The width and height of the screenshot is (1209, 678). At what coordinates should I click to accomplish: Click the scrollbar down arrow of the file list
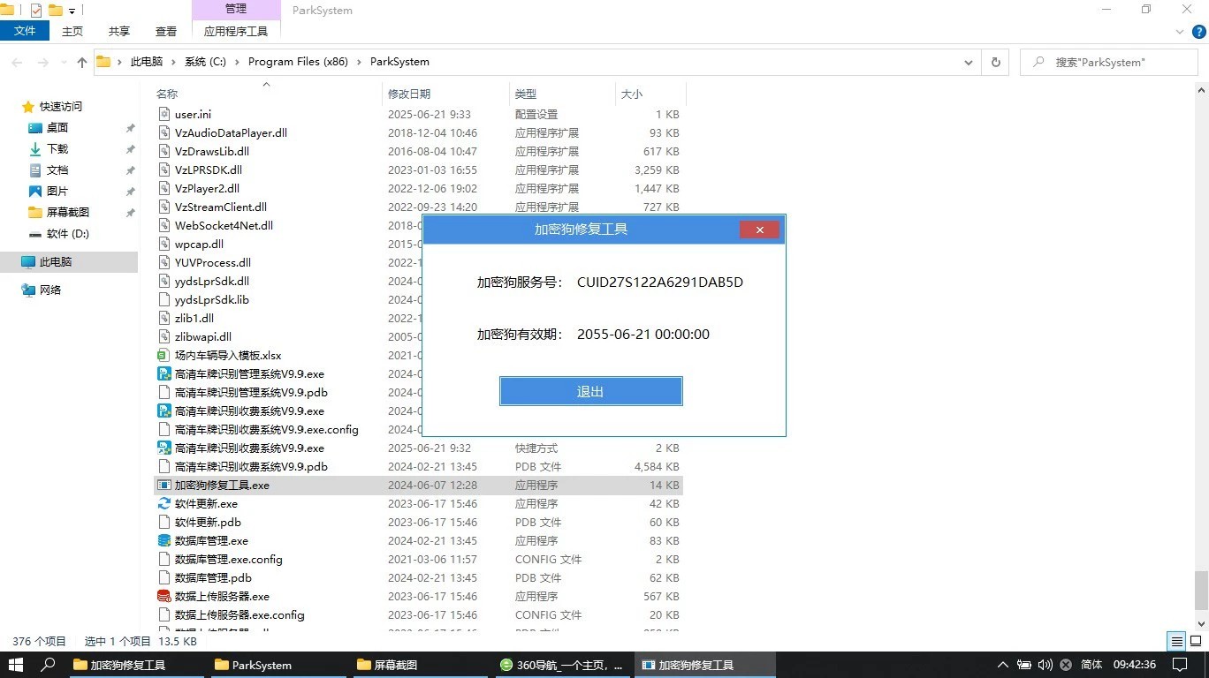[x=1201, y=624]
